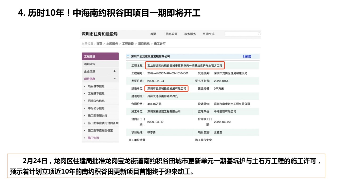Viewport: 341px width, 192px height.
Task: Select the 工程建设 sidebar header
Action: pos(100,56)
